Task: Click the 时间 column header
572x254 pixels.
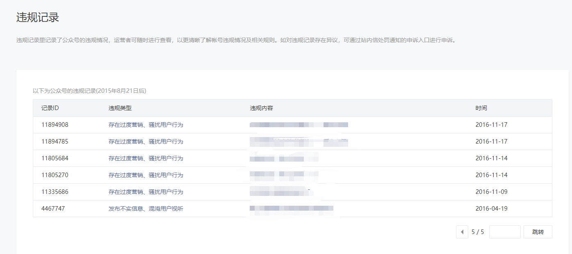Action: 481,108
